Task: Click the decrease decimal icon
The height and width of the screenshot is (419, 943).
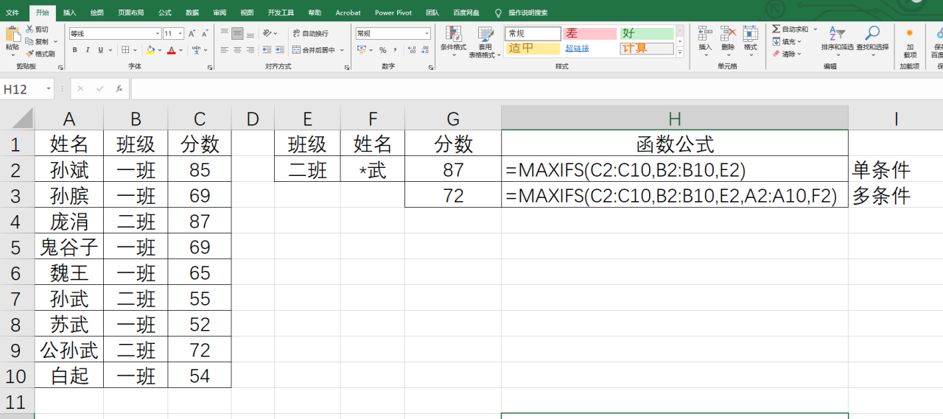Action: [424, 50]
